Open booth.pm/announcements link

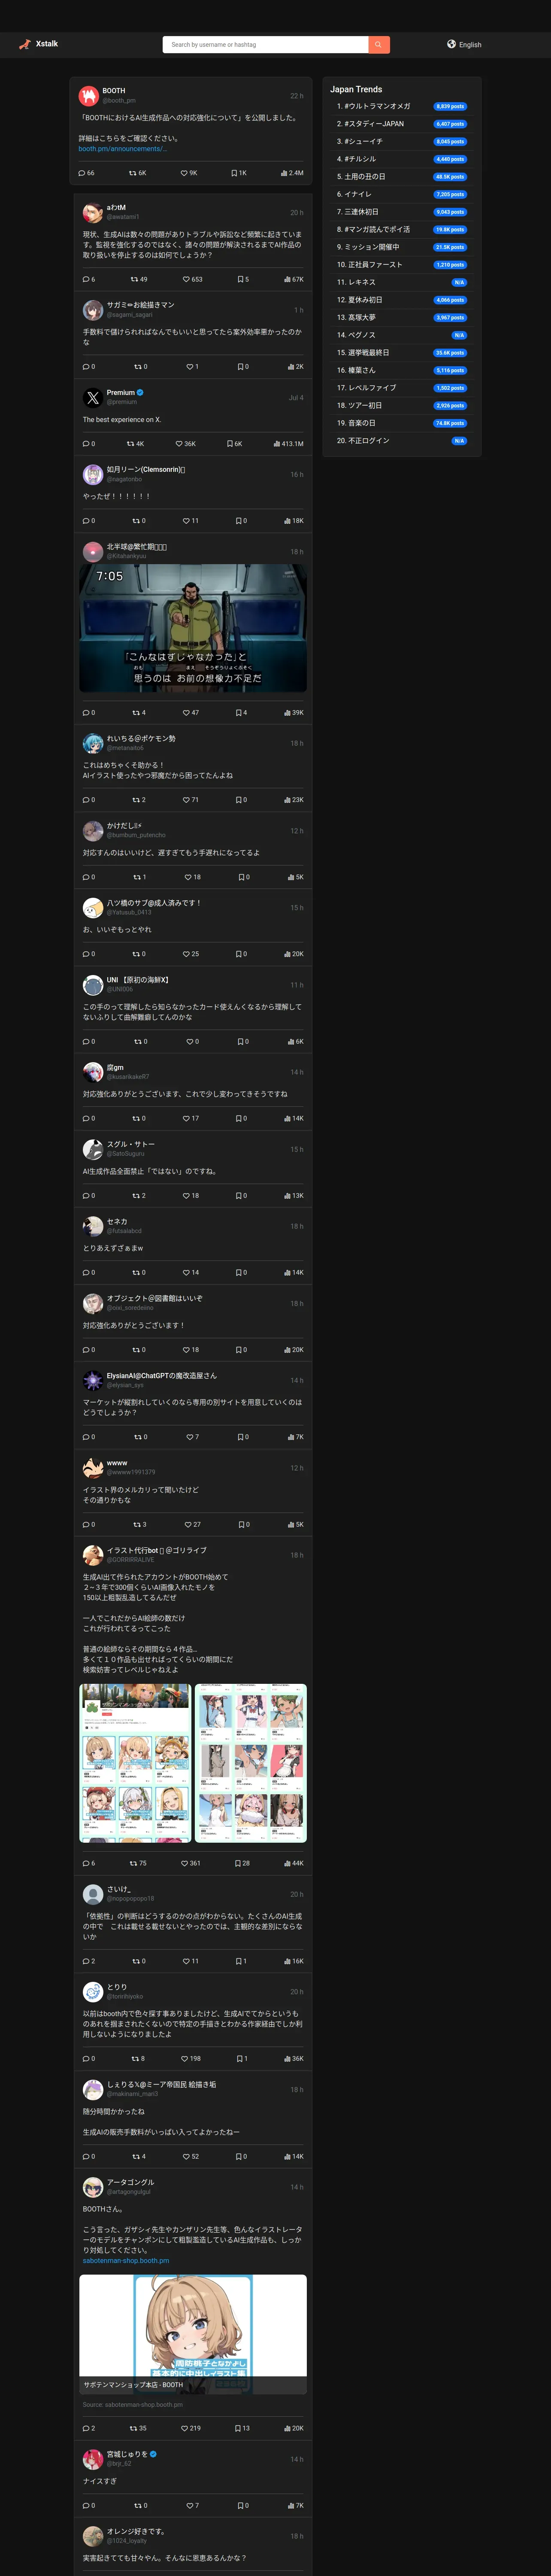pos(123,149)
